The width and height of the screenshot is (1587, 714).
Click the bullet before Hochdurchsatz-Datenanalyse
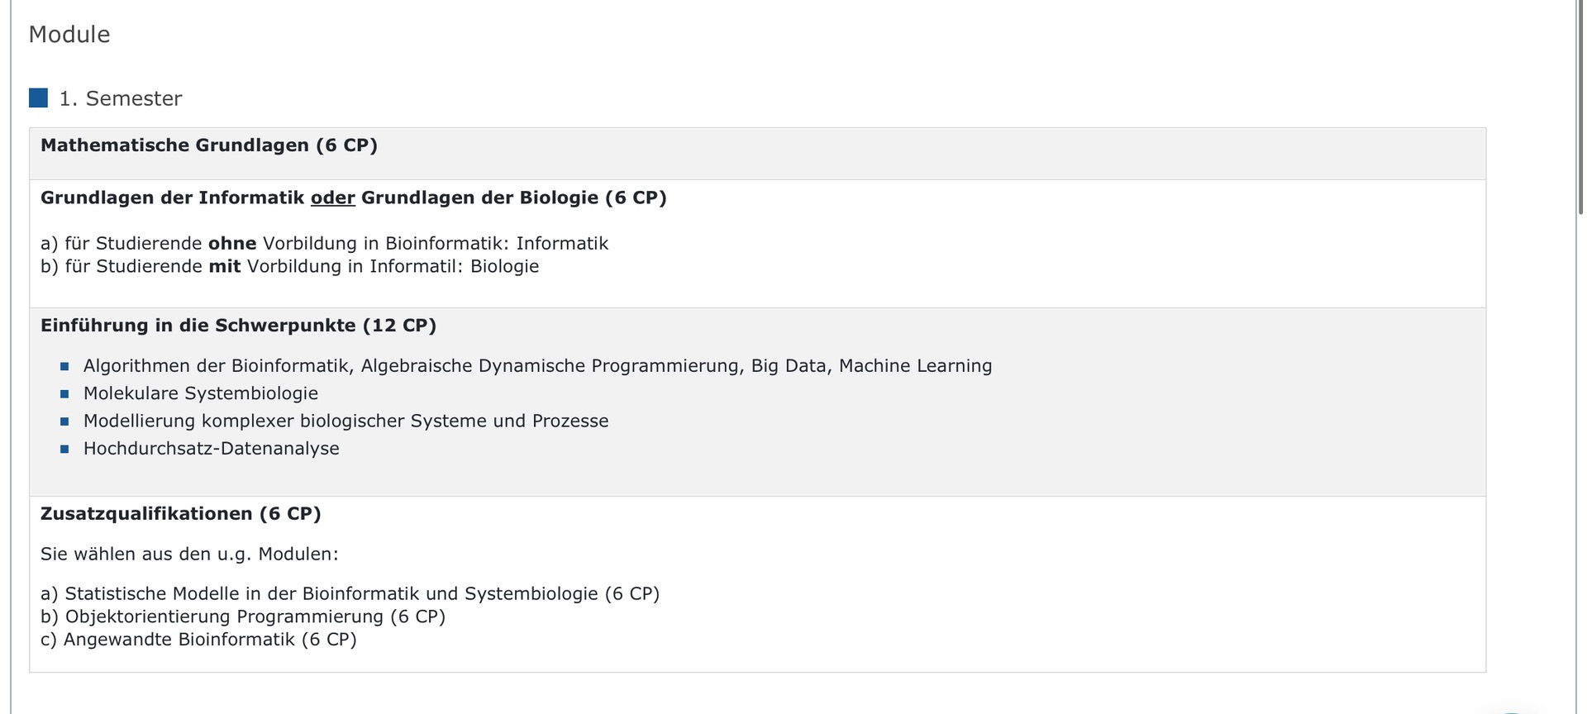coord(64,450)
